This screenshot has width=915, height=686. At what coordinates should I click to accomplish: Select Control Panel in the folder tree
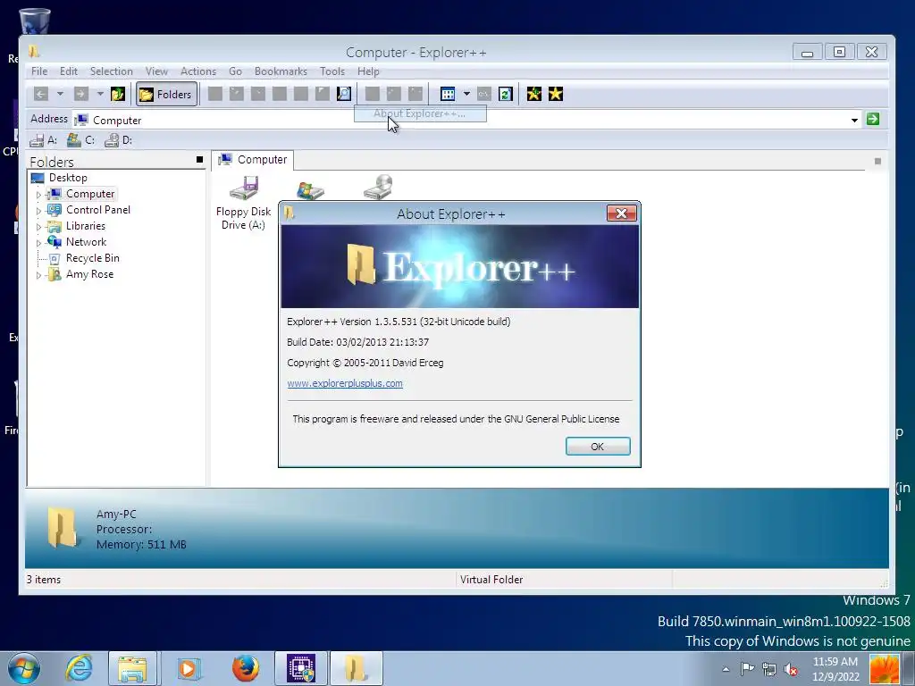(x=98, y=209)
